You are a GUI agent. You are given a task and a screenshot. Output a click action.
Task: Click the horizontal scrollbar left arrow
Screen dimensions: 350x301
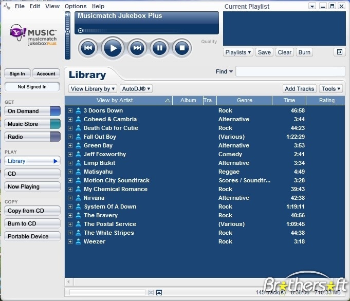pos(69,282)
